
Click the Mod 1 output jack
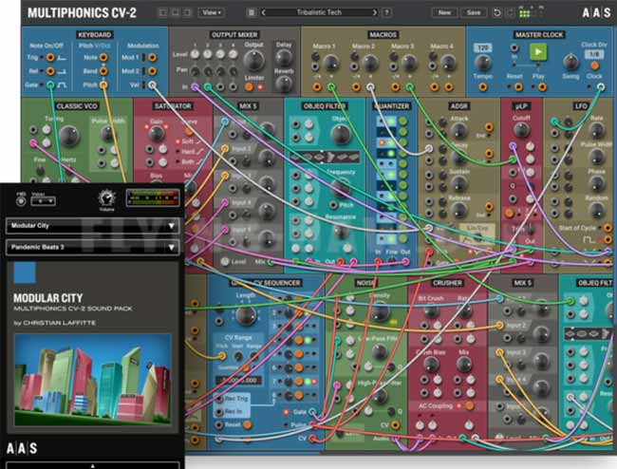point(152,58)
